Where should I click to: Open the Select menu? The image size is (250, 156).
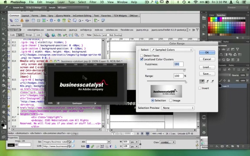click(82, 2)
